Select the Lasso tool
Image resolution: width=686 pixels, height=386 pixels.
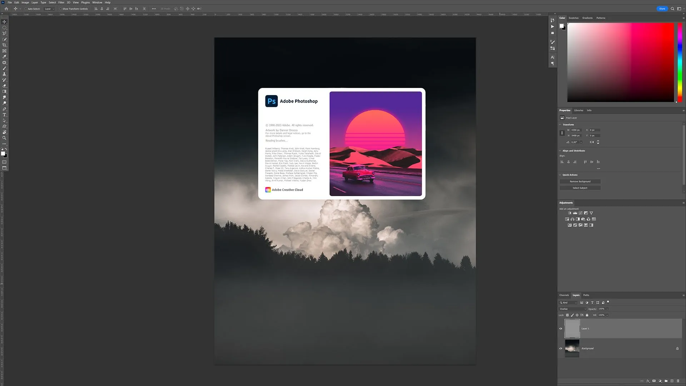[5, 33]
